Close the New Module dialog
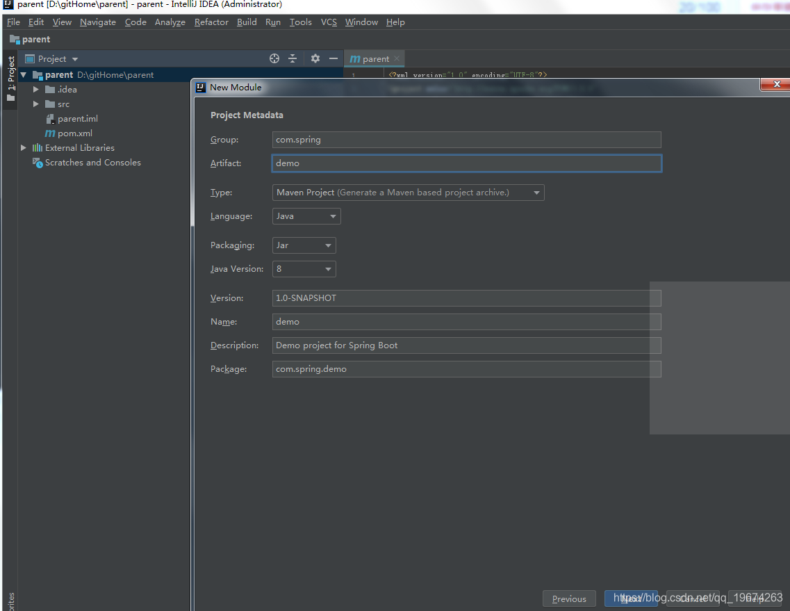 pyautogui.click(x=776, y=84)
